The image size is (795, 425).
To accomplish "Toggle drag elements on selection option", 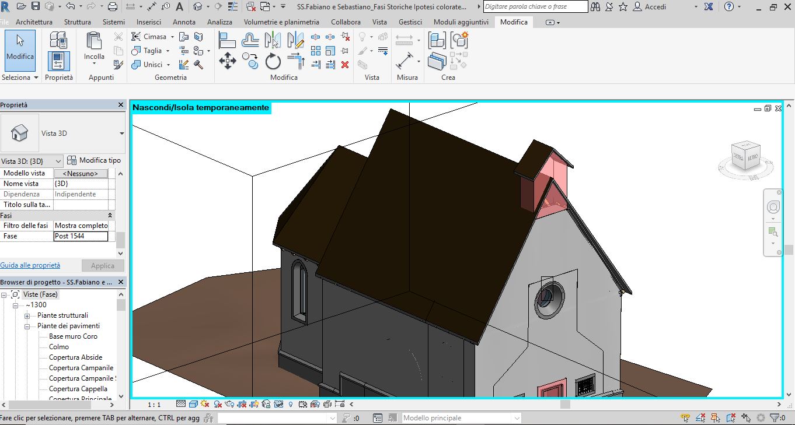I will click(x=747, y=418).
